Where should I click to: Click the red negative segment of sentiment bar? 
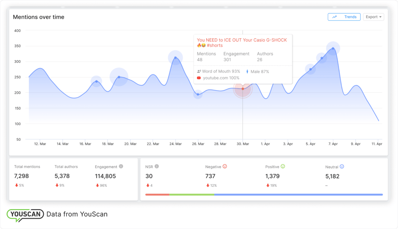[157, 195]
